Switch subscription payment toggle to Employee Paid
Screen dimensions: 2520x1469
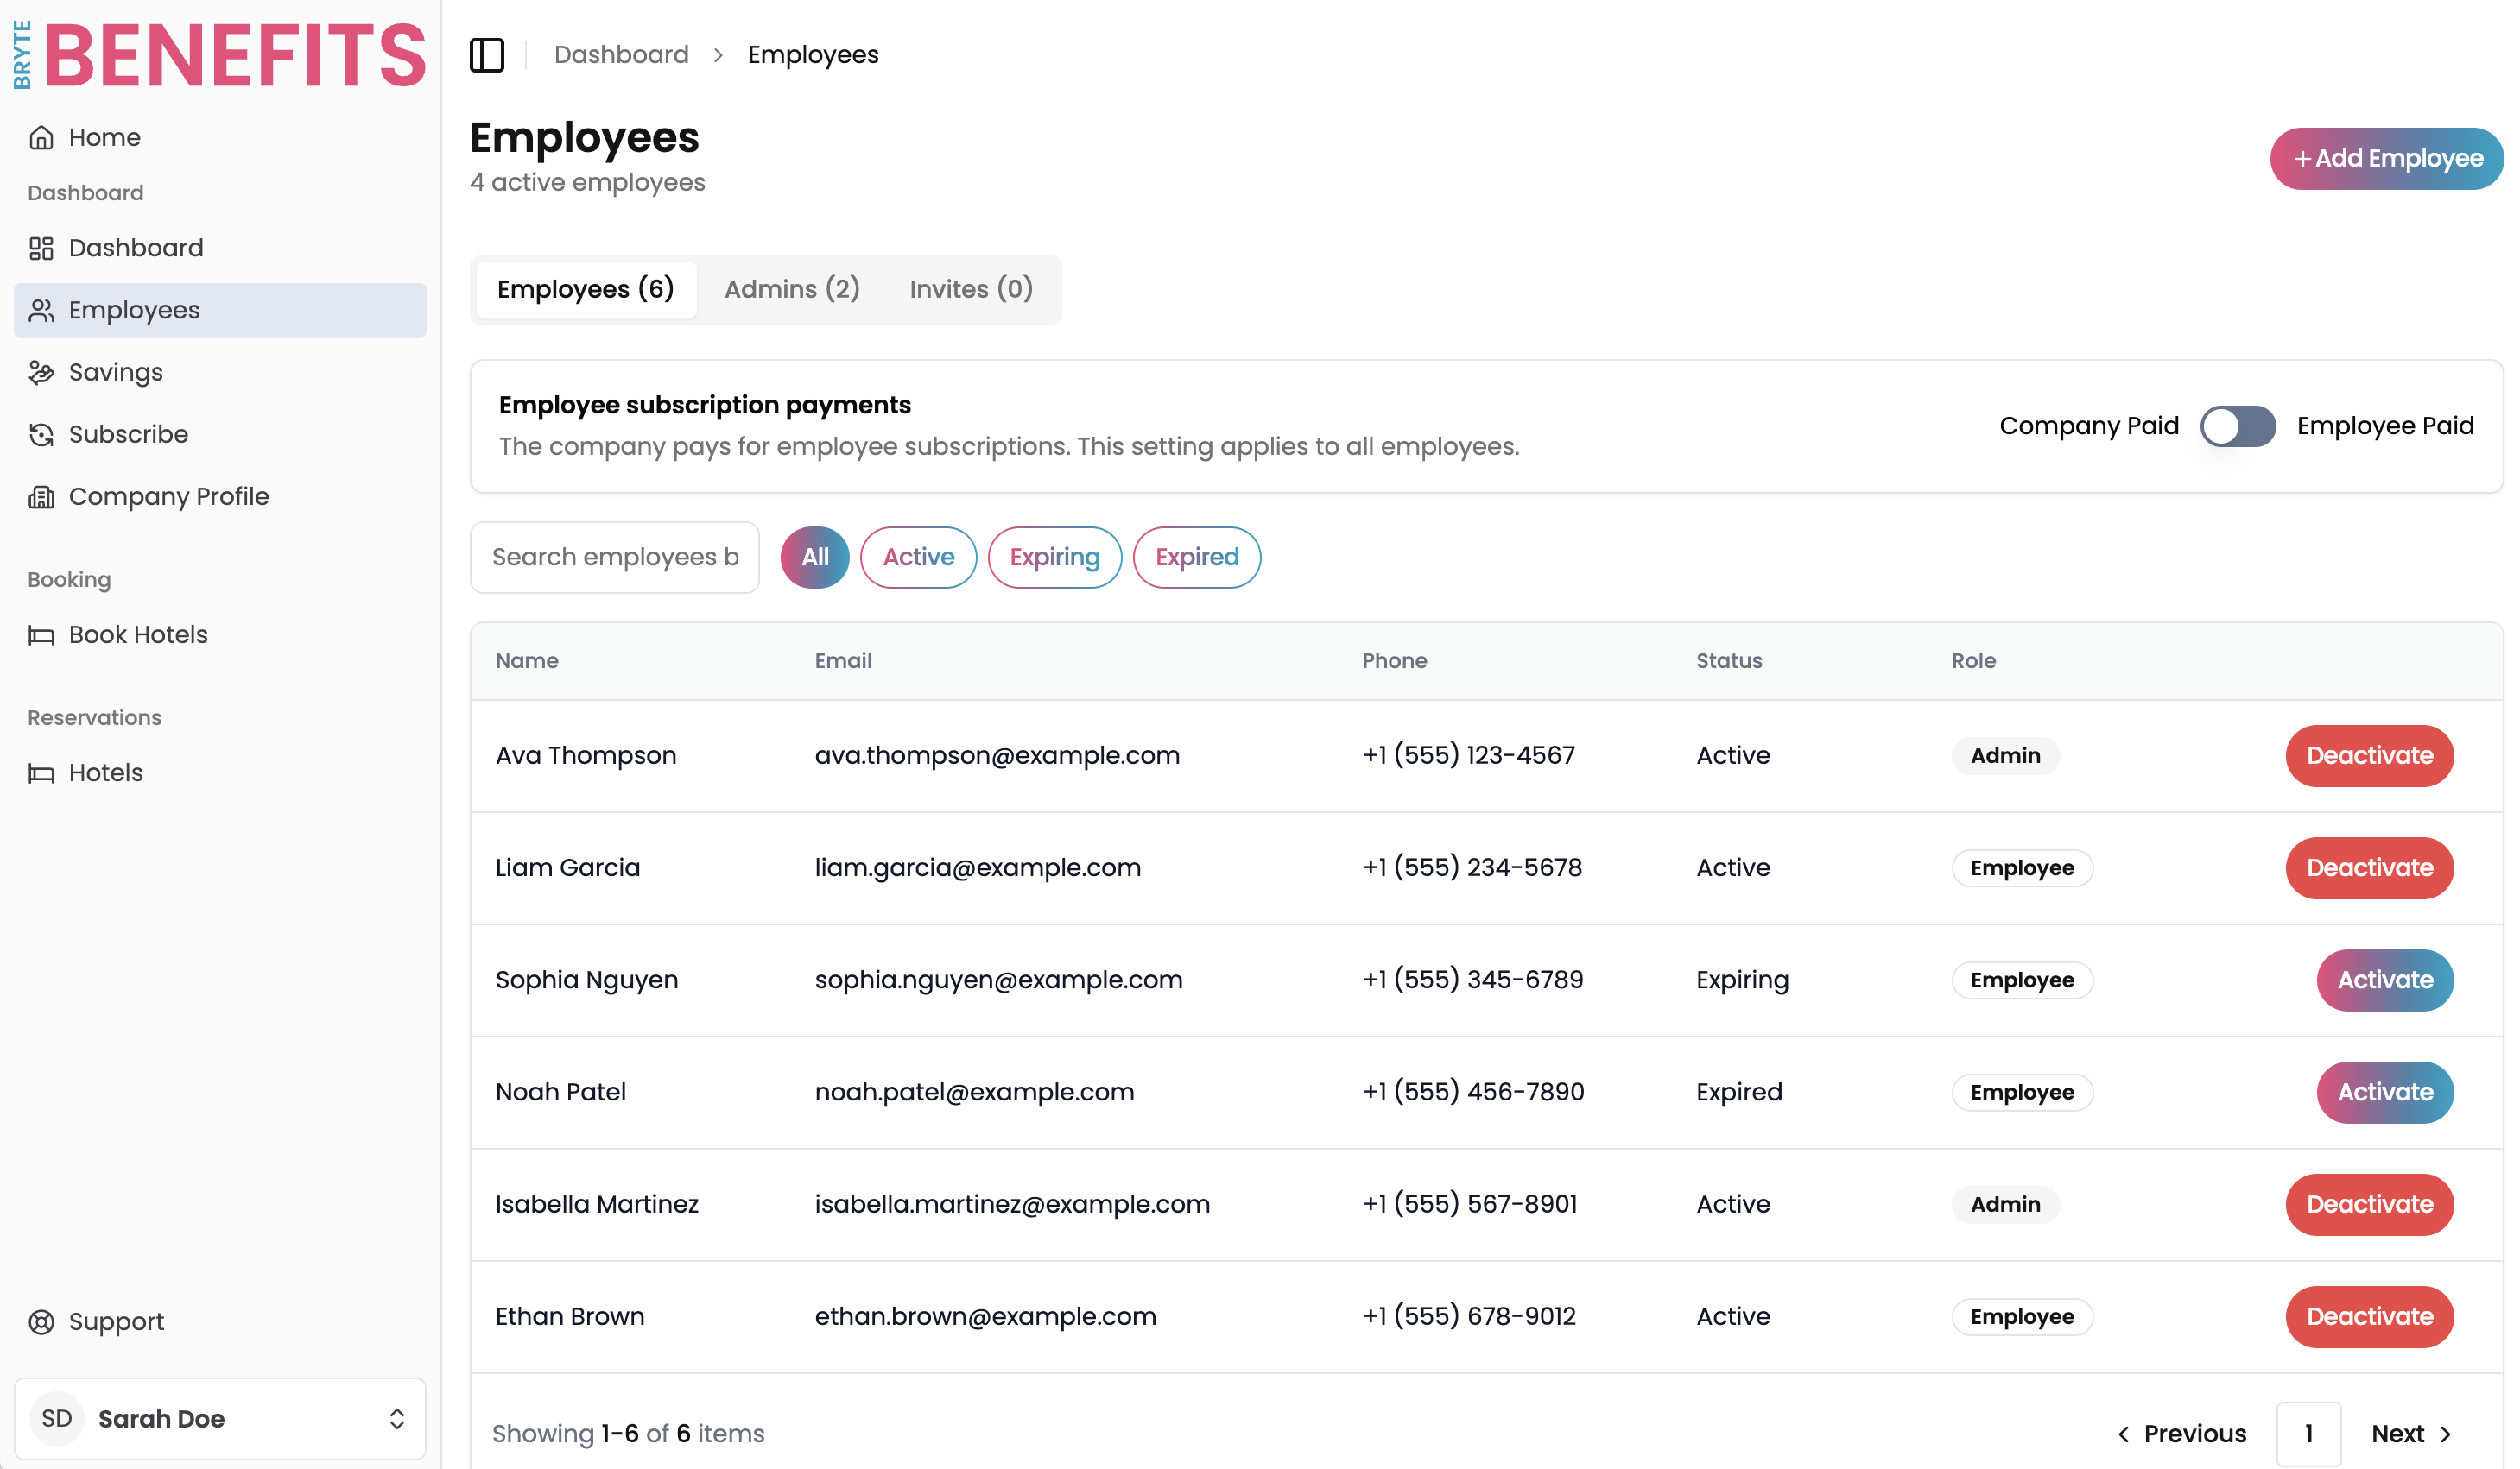pyautogui.click(x=2237, y=426)
